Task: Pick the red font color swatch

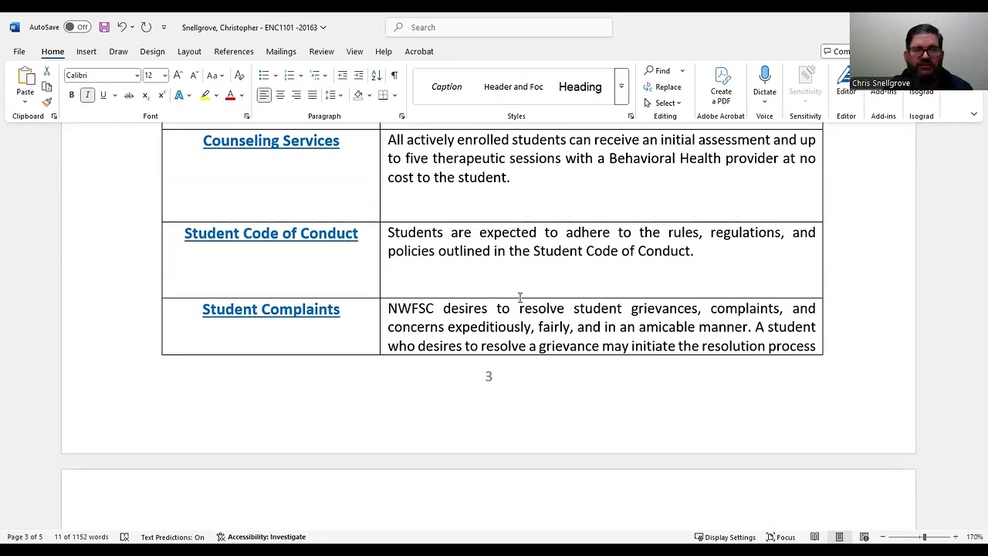Action: point(230,95)
